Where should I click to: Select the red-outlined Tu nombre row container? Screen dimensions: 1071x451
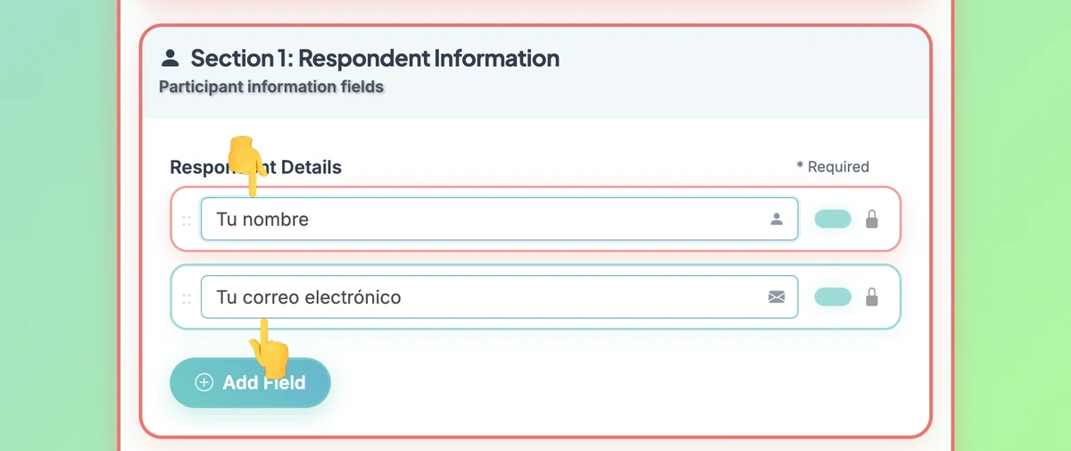tap(535, 219)
